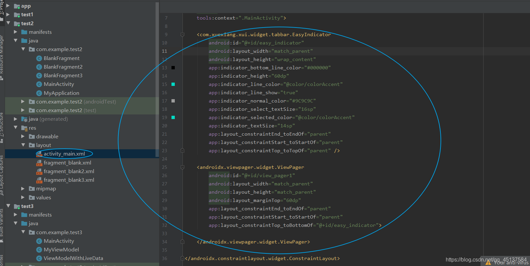This screenshot has width=530, height=266.
Task: Open fragment_blank2.xml file
Action: 69,171
